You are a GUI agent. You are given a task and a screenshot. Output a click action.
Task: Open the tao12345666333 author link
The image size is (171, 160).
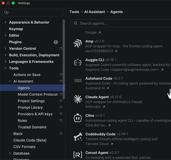point(99,51)
